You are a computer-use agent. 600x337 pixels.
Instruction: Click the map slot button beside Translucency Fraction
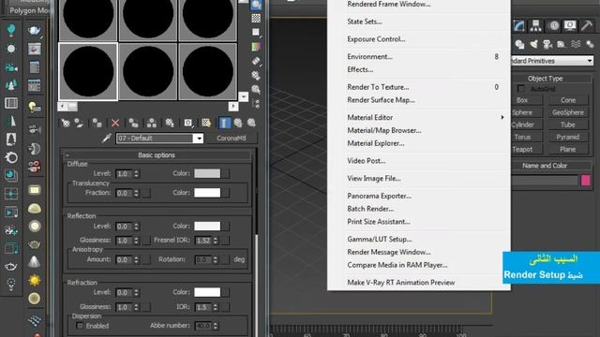pos(146,193)
